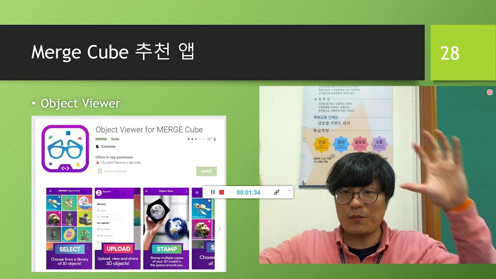Open the SELECT screenshot thumbnail
Viewport: 496px width, 279px height.
pos(69,229)
